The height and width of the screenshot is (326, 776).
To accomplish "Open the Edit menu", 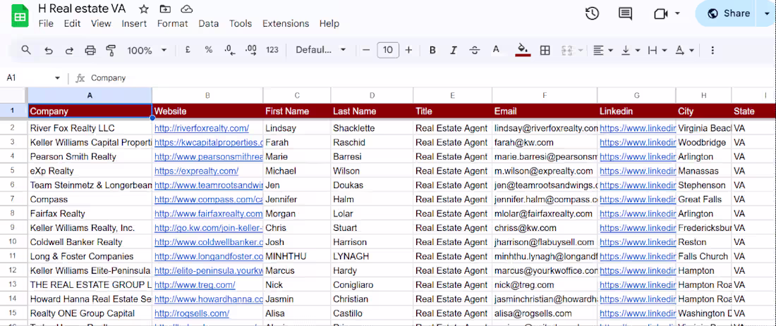I will (x=72, y=23).
